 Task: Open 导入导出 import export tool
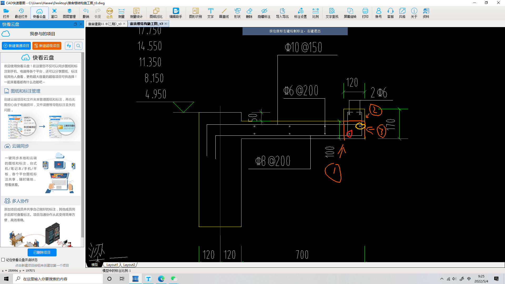pos(282,13)
